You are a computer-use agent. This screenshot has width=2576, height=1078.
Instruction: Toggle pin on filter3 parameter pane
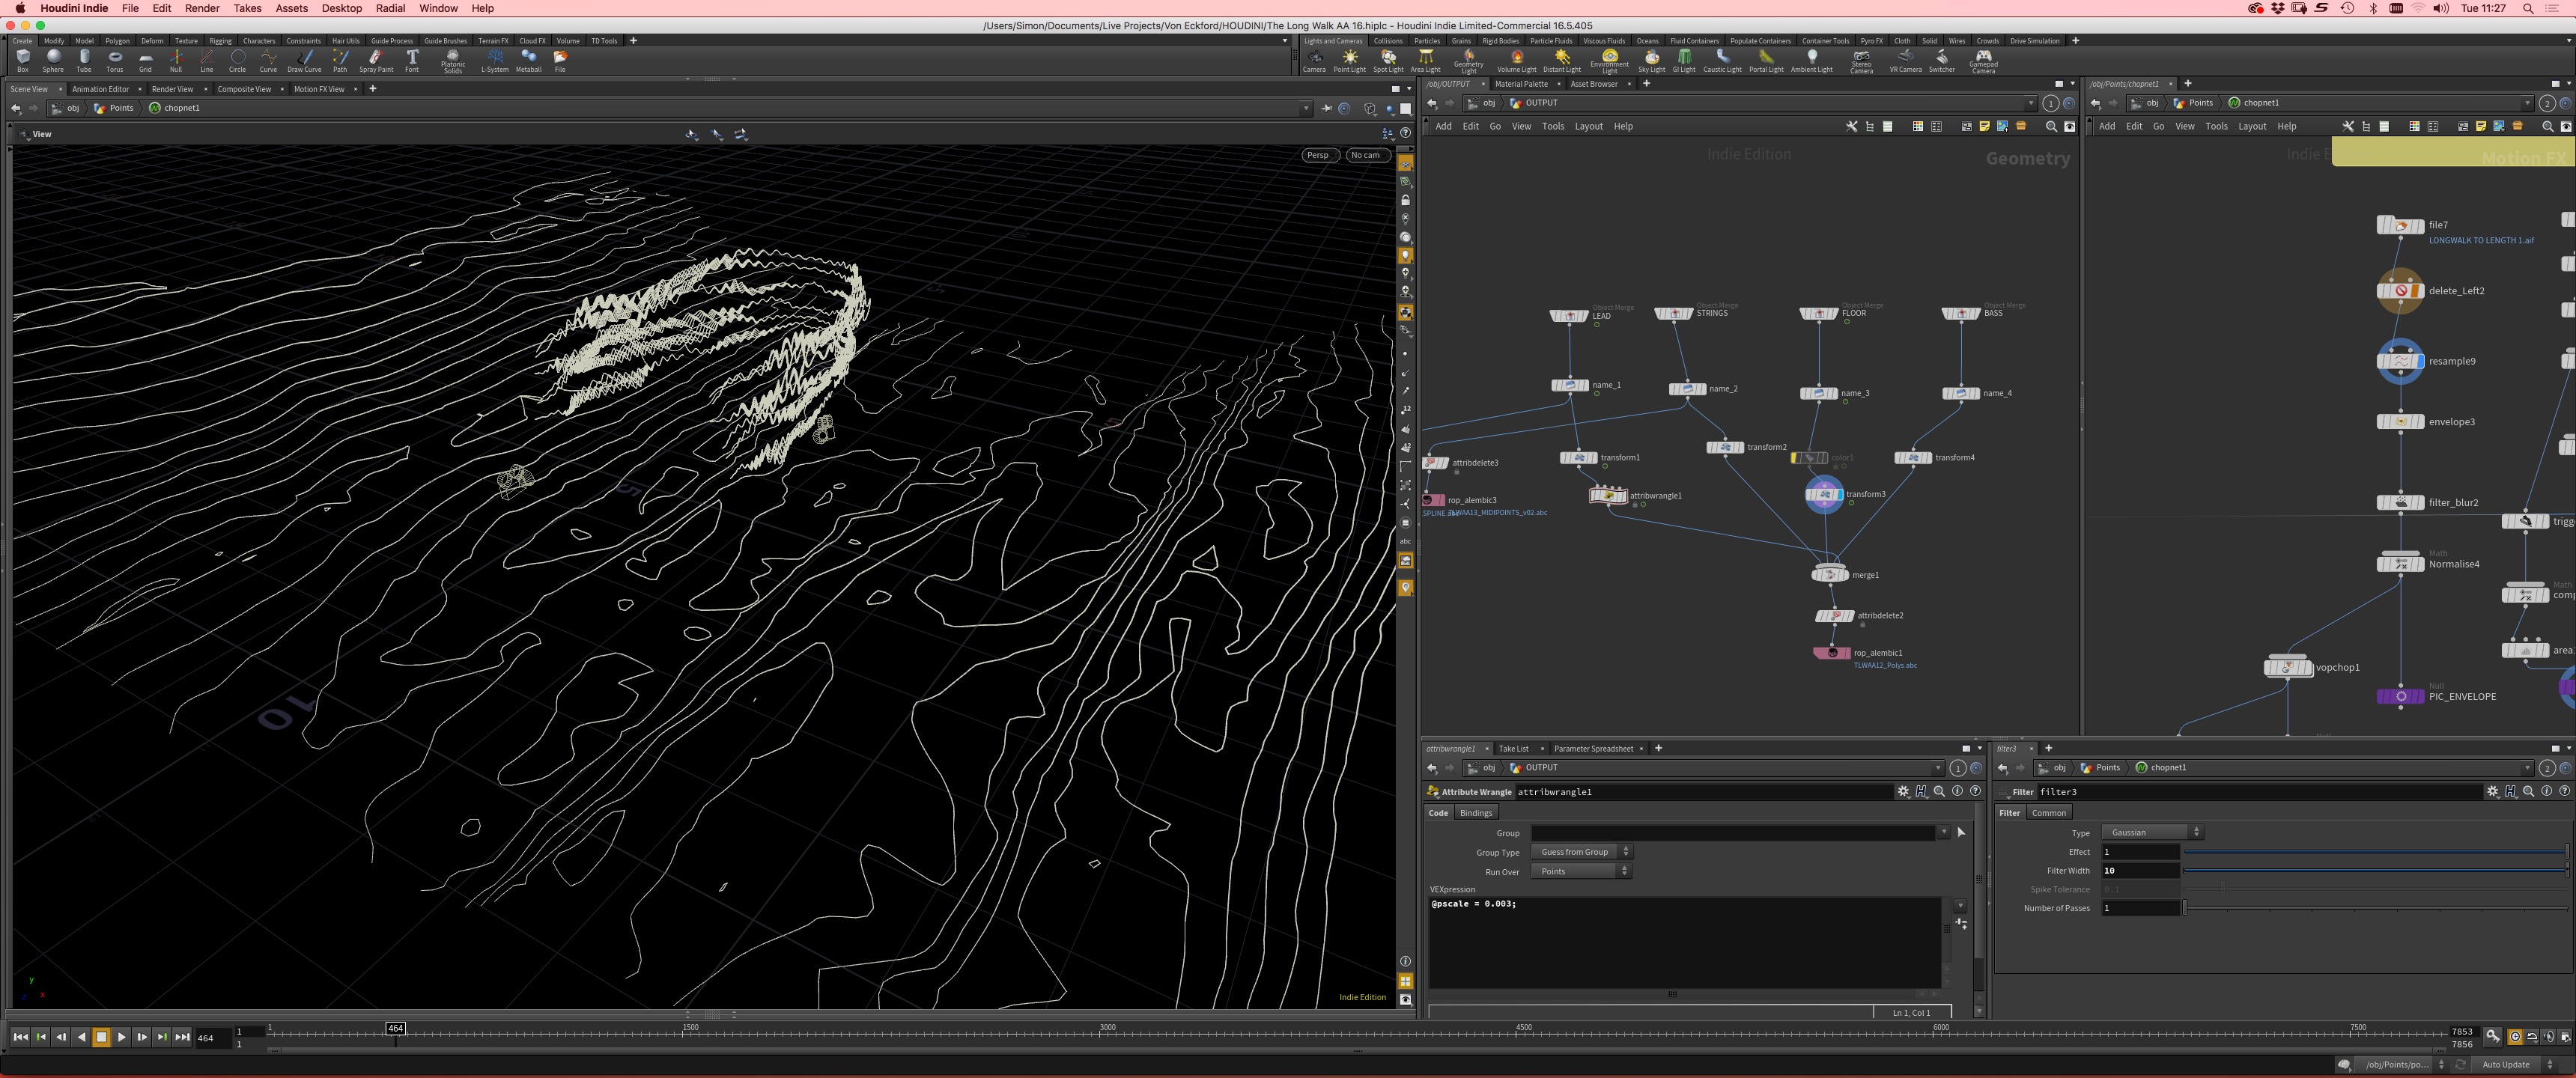coord(2547,768)
